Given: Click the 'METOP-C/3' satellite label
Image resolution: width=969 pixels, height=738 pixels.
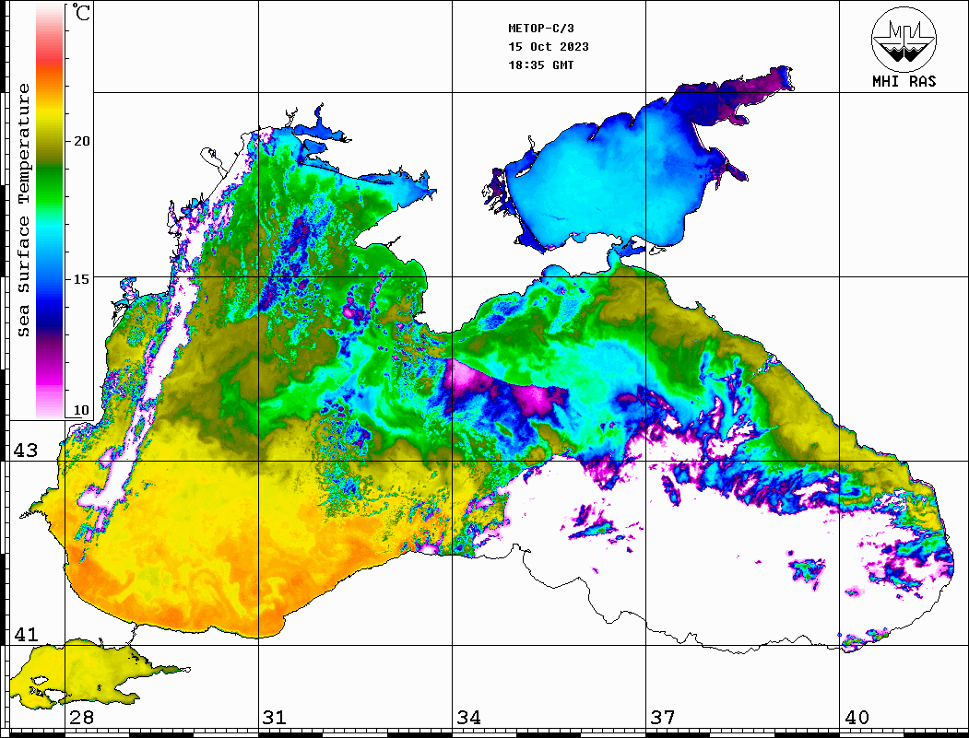Looking at the screenshot, I should (x=540, y=29).
